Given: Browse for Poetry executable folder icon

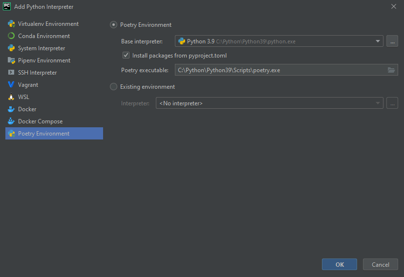Looking at the screenshot, I should (391, 70).
